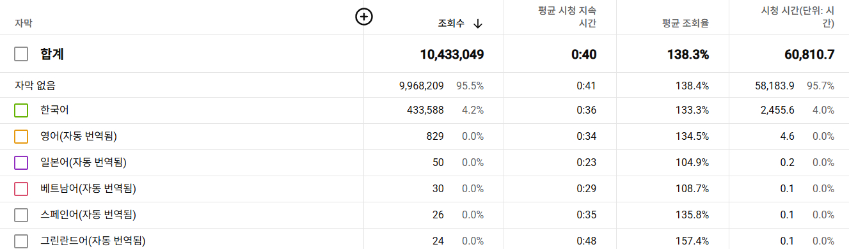Click 58,183.9 watch hours value
Image resolution: width=849 pixels, height=249 pixels.
[775, 85]
